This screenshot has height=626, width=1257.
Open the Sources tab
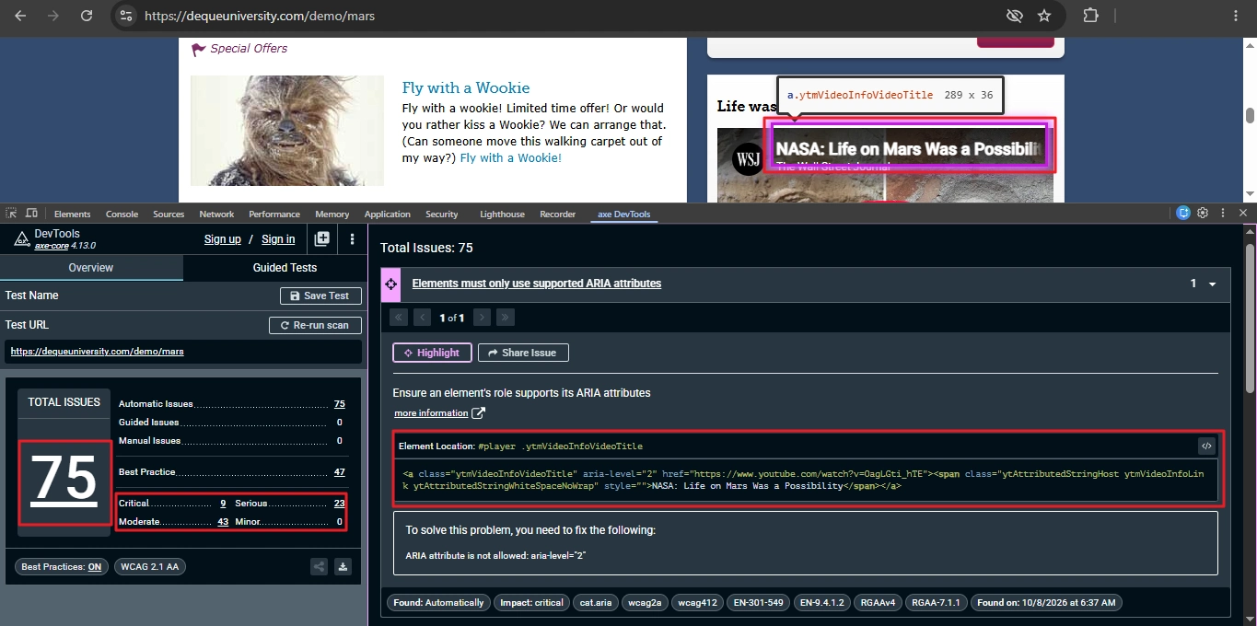pos(169,214)
